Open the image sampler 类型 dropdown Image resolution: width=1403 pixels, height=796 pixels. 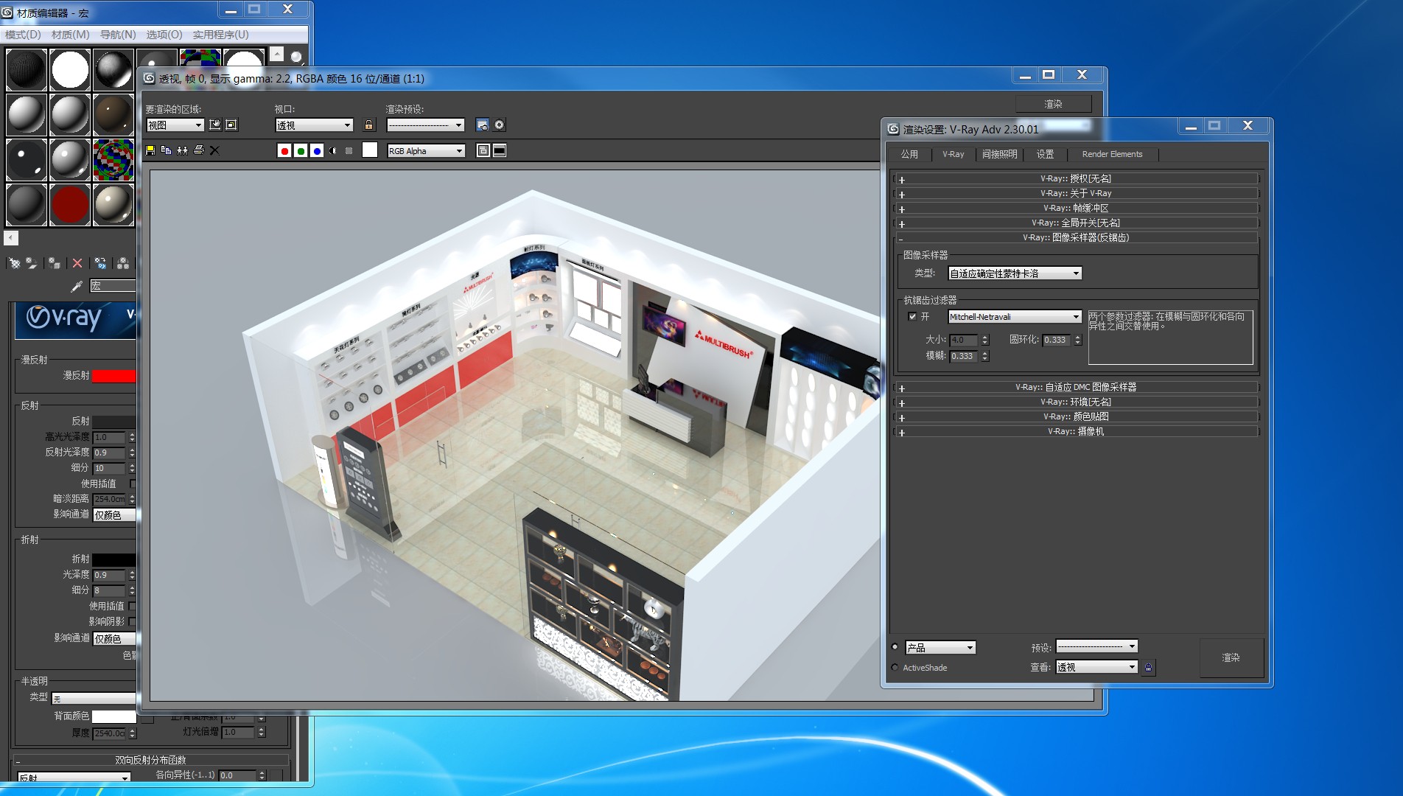point(1015,273)
